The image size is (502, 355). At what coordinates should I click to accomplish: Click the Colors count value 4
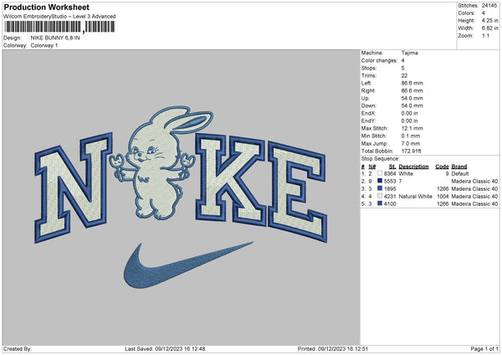tap(484, 13)
